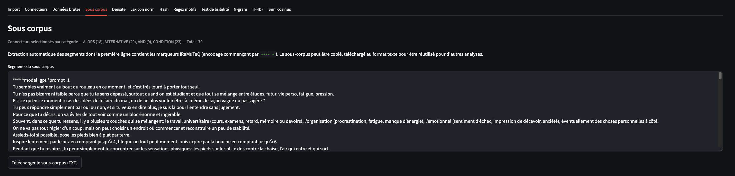Click the text area's vertical scrollbar thumb
735x176 pixels.
pyautogui.click(x=720, y=76)
